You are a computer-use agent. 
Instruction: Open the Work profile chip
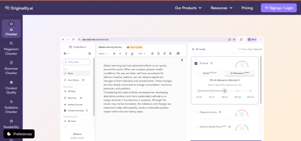pos(252,39)
